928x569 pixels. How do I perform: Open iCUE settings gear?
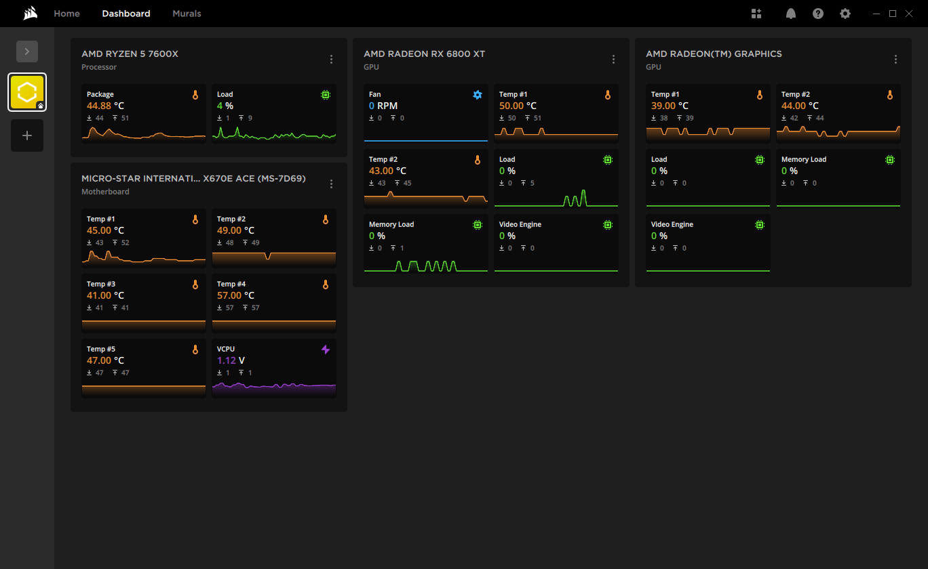(845, 14)
